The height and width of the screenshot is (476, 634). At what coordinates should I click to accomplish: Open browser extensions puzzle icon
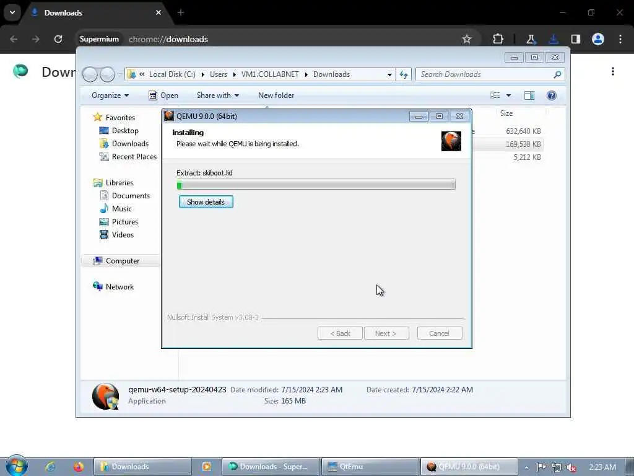[x=498, y=39]
